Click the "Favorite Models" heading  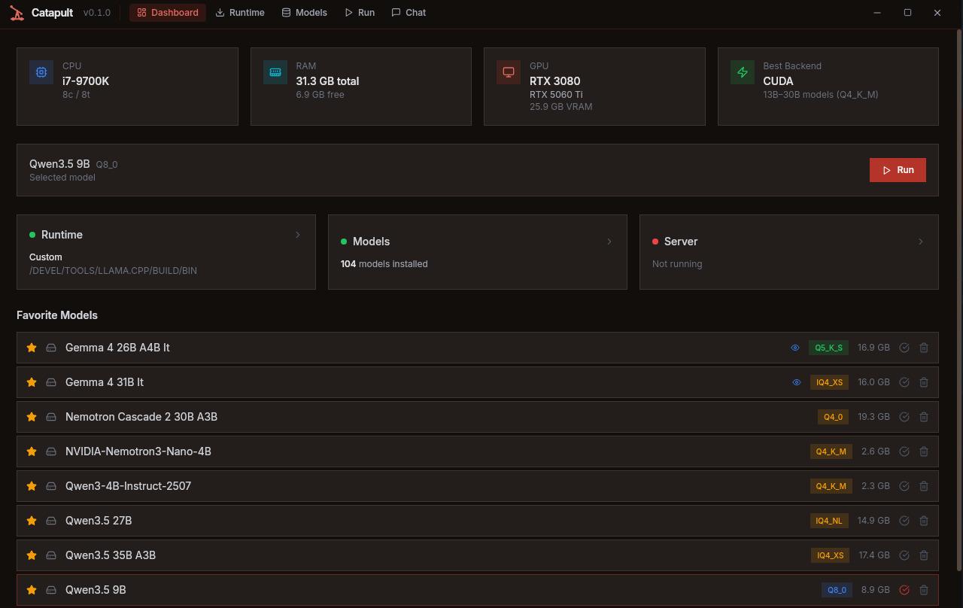[57, 315]
